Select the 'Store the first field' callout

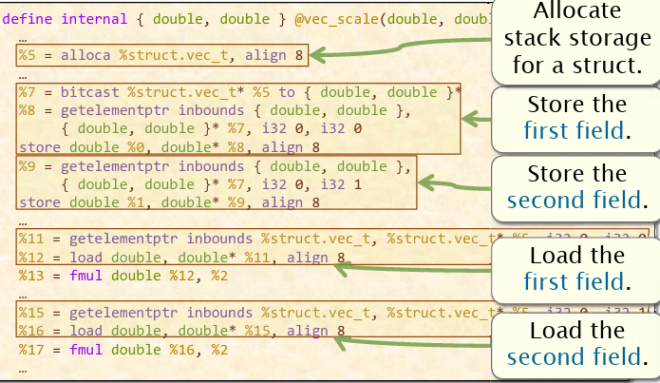point(575,118)
